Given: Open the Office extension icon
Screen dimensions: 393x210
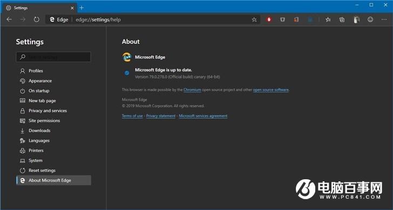Looking at the screenshot, I should [296, 19].
